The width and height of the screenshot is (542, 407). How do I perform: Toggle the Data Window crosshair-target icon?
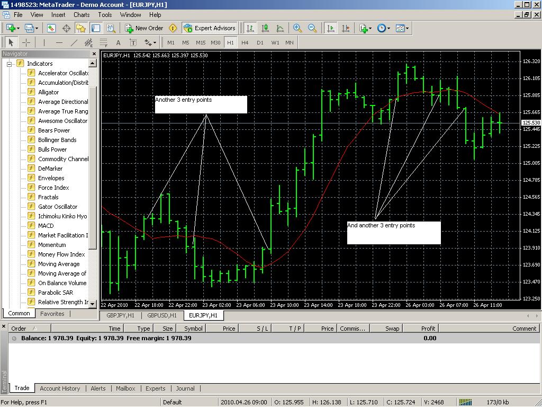coord(66,28)
